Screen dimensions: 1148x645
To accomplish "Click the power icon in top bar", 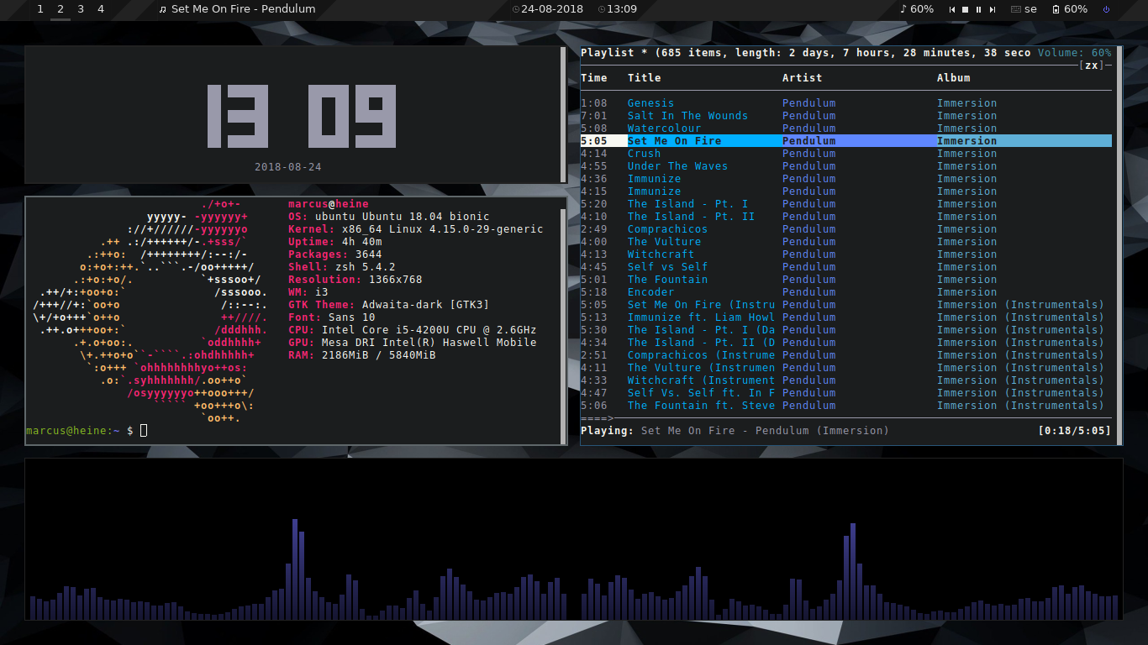I will 1106,9.
